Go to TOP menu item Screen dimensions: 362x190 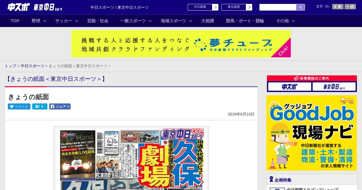pos(15,21)
